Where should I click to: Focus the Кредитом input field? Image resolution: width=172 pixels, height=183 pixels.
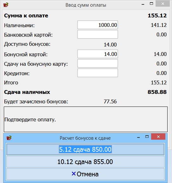[98, 73]
